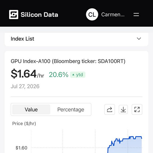Open the hamburger menu

pyautogui.click(x=136, y=14)
